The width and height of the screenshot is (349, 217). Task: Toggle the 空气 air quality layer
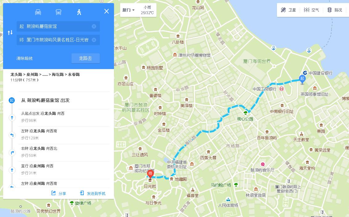[x=311, y=10]
